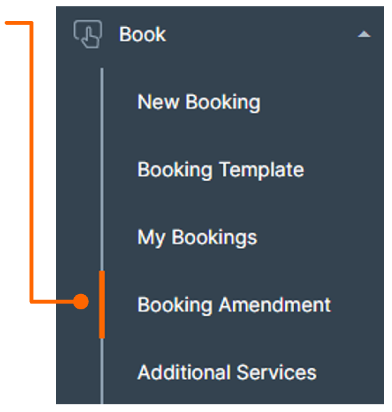Select Additional Services
392x412 pixels.
(227, 372)
